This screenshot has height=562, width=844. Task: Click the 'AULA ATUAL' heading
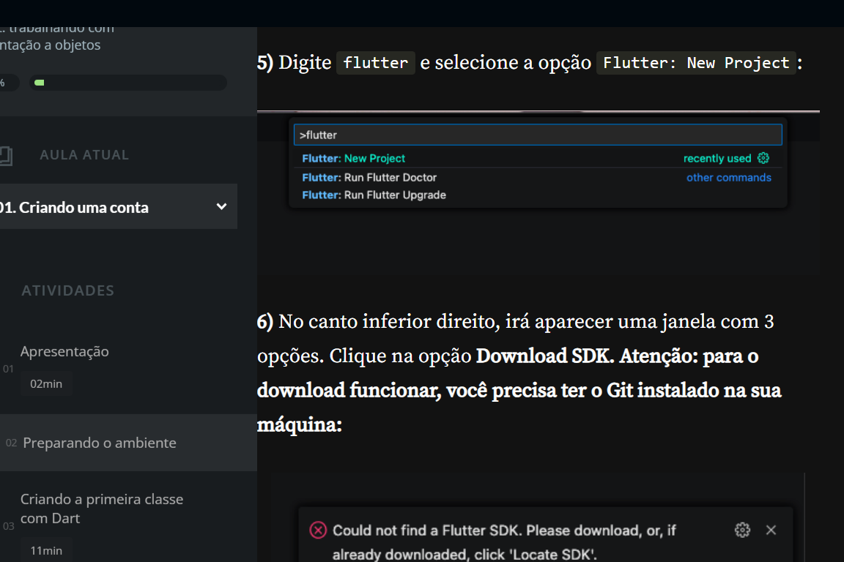[x=84, y=155]
